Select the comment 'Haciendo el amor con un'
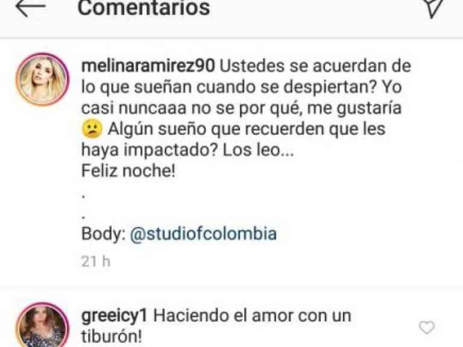Viewport: 463px width, 347px height. (252, 316)
